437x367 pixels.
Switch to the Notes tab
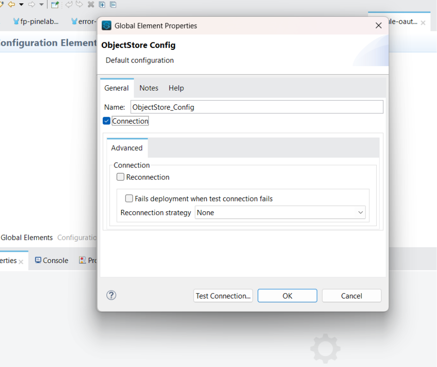pyautogui.click(x=148, y=88)
